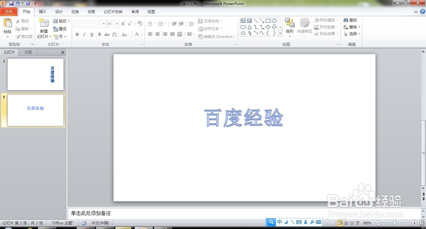Click the clear formatting icon
This screenshot has width=426, height=229.
coord(140,24)
